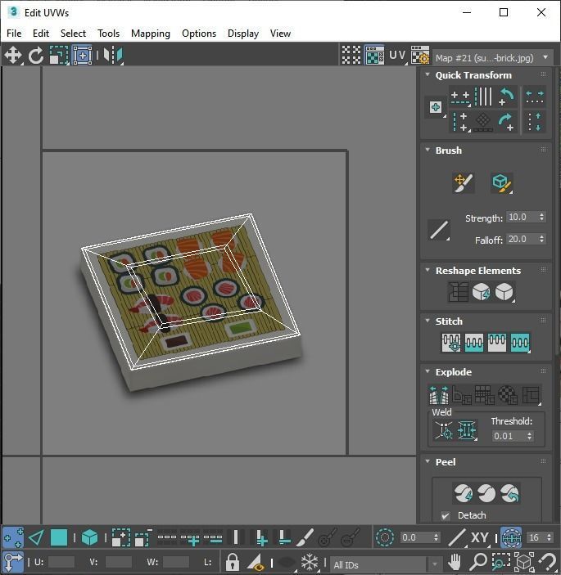Click the Target Weld icon

tap(444, 430)
